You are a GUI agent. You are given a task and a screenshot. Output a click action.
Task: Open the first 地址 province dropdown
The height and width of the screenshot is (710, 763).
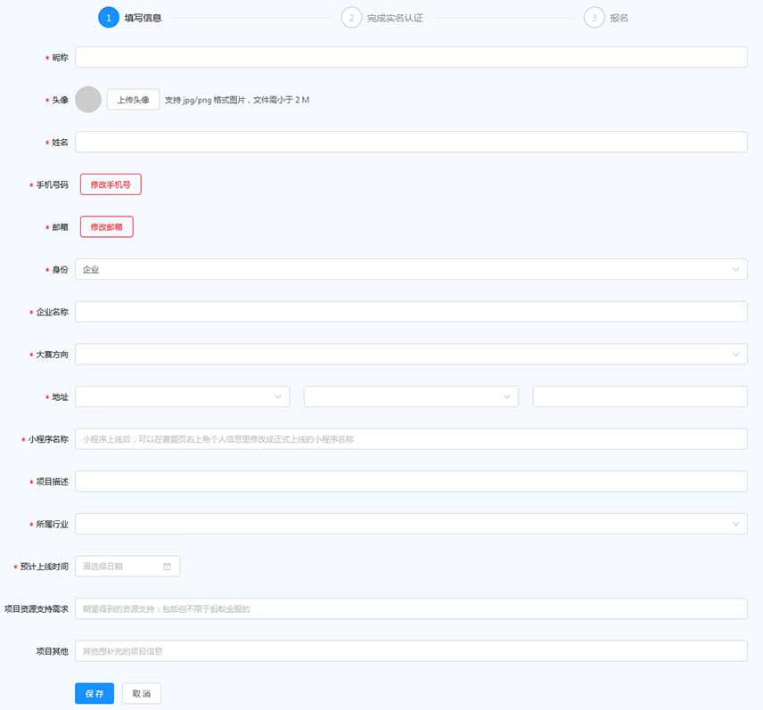coord(183,396)
